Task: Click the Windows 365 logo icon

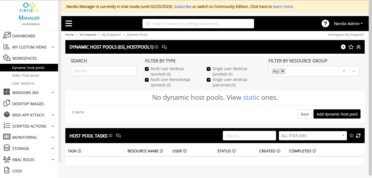Action: pos(7,92)
